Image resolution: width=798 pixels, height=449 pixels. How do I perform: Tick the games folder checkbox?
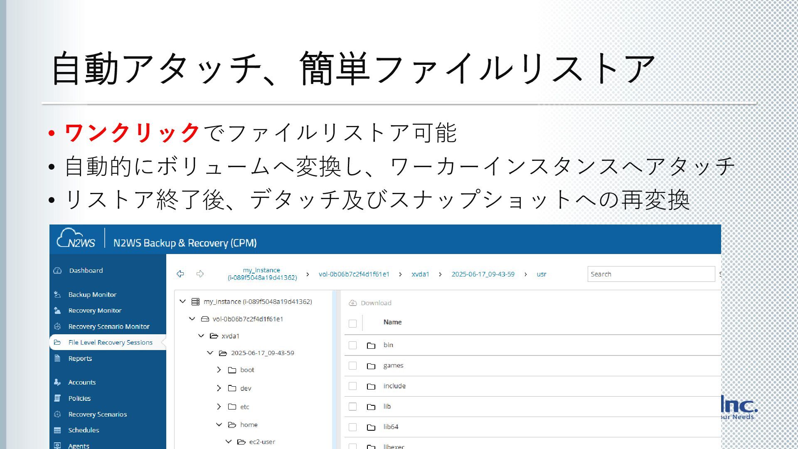click(x=352, y=365)
